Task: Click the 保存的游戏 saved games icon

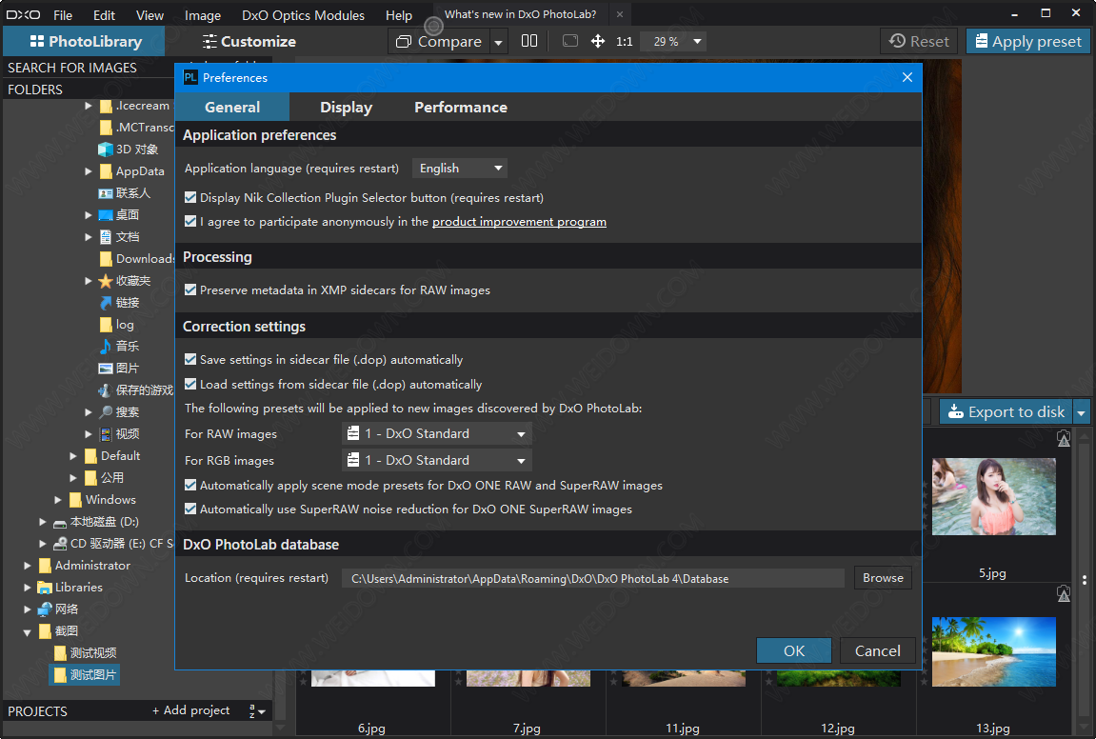Action: click(x=106, y=390)
